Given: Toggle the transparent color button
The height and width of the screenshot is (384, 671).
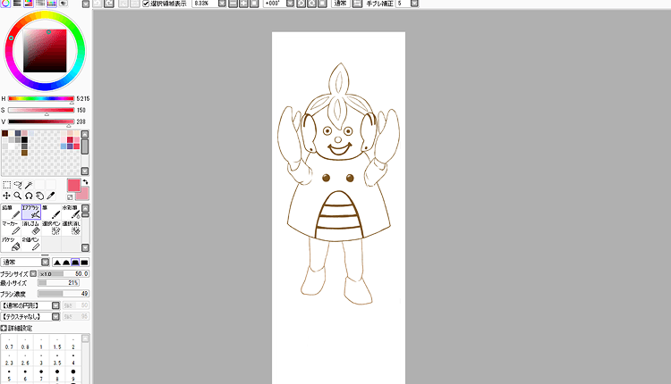Looking at the screenshot, I should (70, 197).
